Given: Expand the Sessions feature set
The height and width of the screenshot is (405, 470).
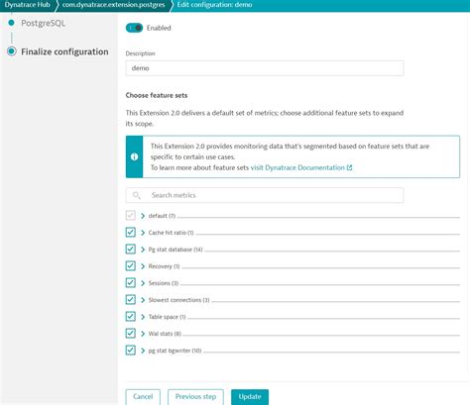Looking at the screenshot, I should [x=143, y=283].
